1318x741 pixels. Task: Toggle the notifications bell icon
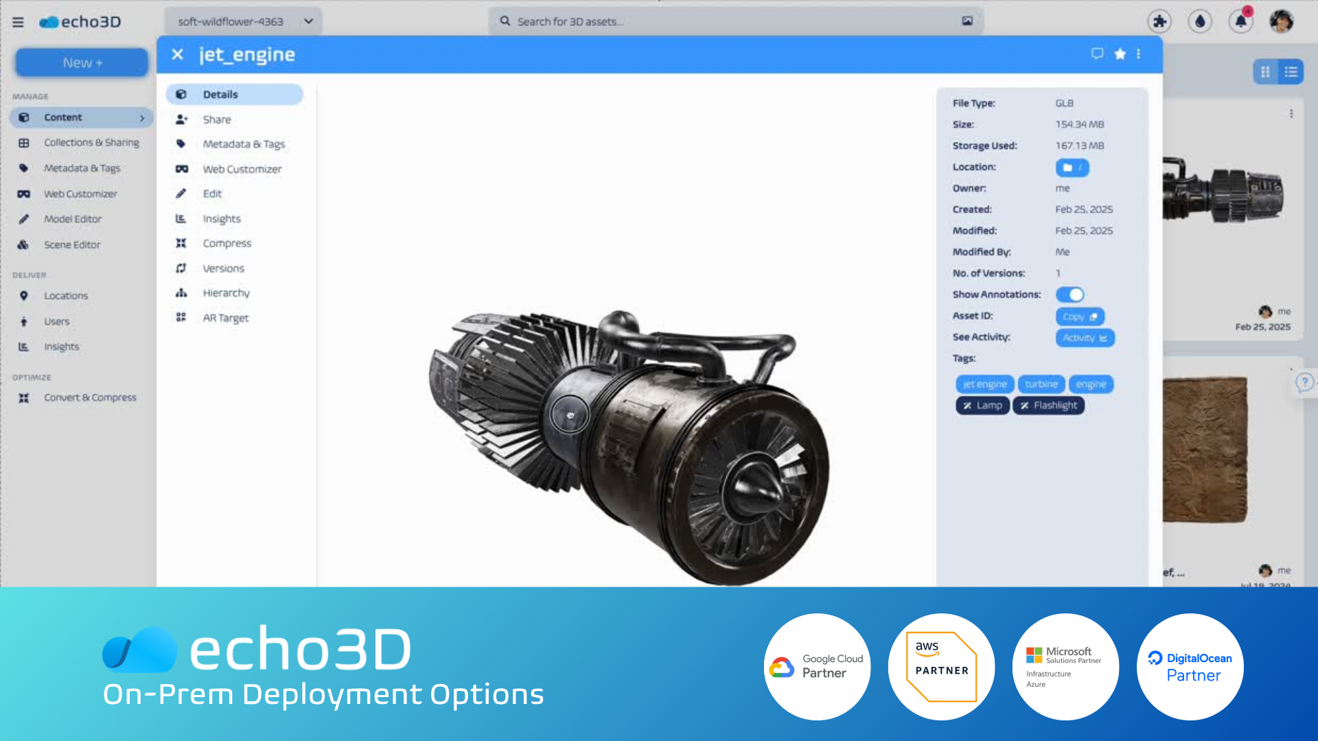(1241, 21)
